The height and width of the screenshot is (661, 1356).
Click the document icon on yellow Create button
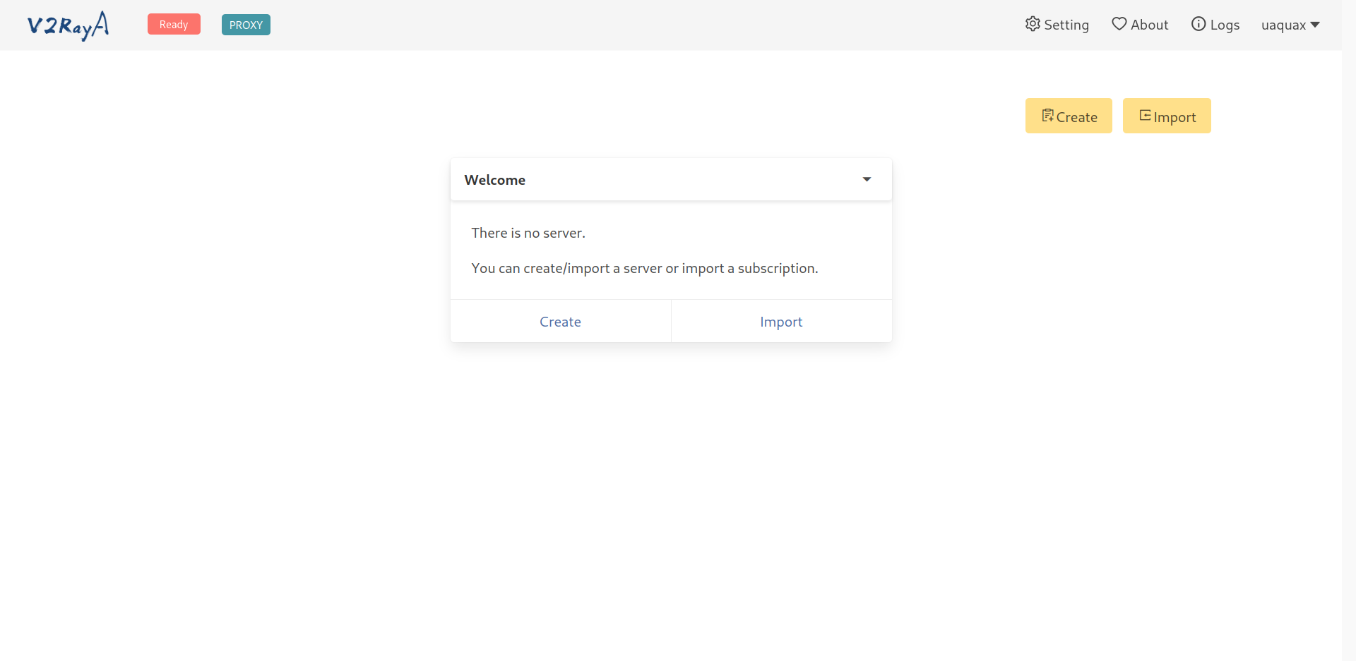(x=1047, y=116)
